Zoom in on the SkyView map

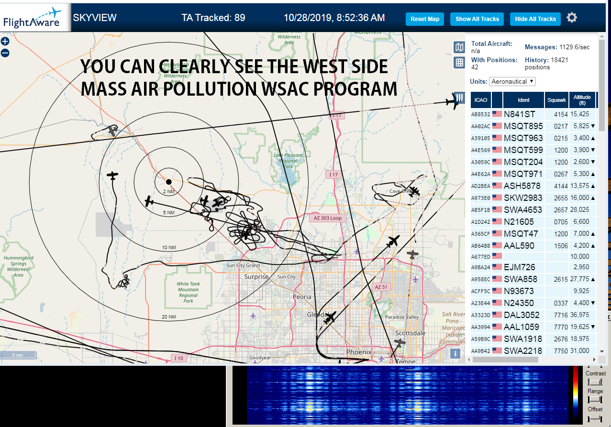(x=5, y=42)
